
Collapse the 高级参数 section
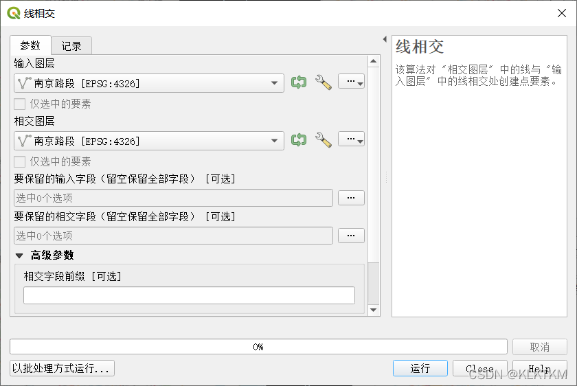pos(19,256)
